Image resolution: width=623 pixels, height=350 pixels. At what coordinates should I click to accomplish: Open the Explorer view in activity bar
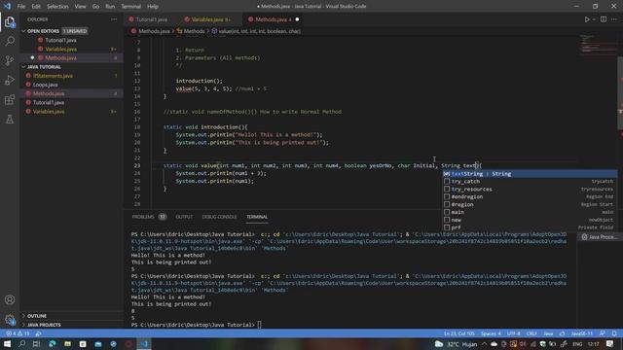pyautogui.click(x=10, y=21)
